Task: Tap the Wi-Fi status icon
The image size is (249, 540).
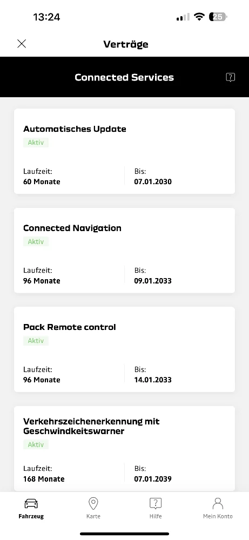Action: point(199,17)
